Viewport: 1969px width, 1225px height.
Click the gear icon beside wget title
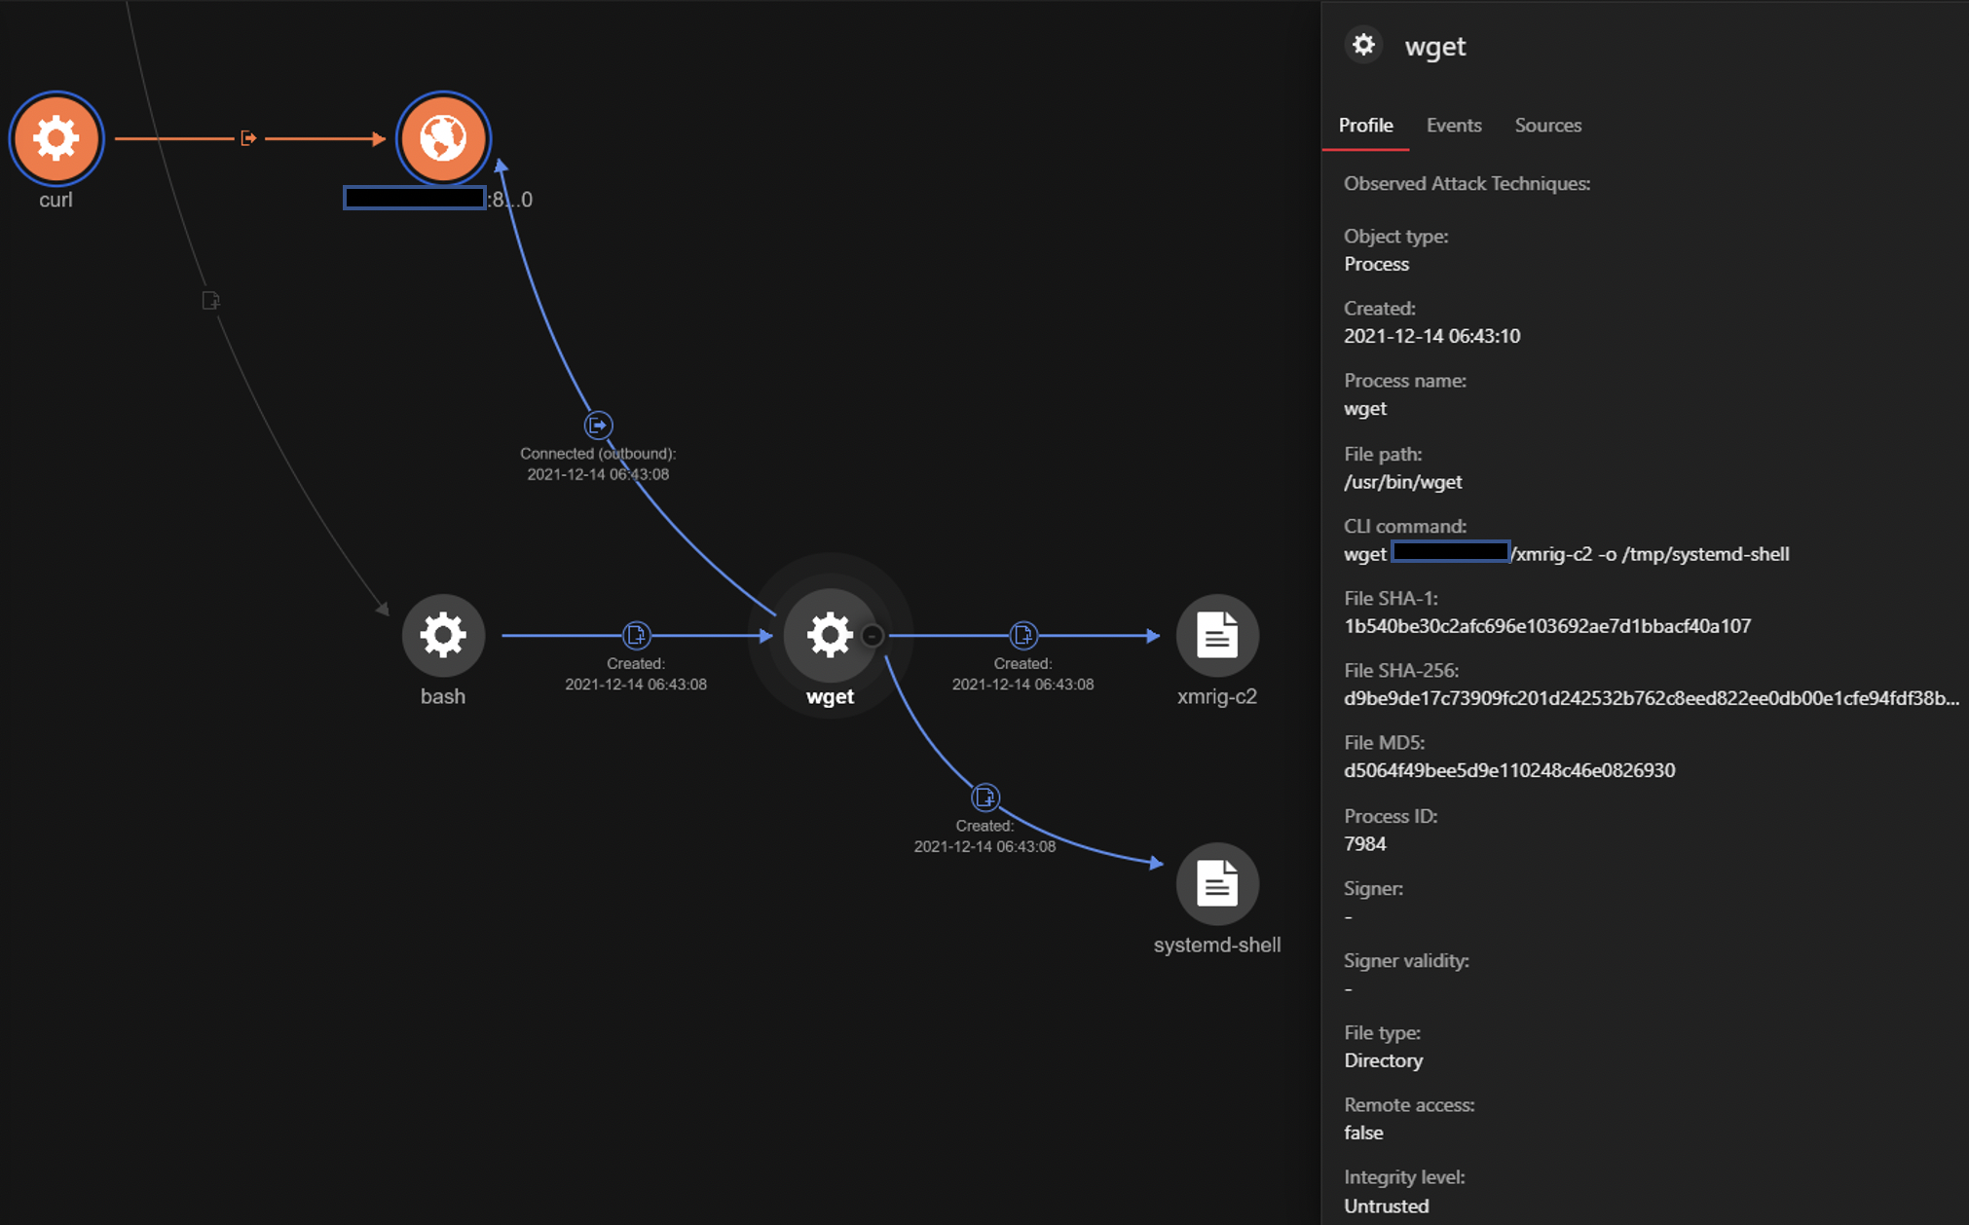pos(1363,45)
